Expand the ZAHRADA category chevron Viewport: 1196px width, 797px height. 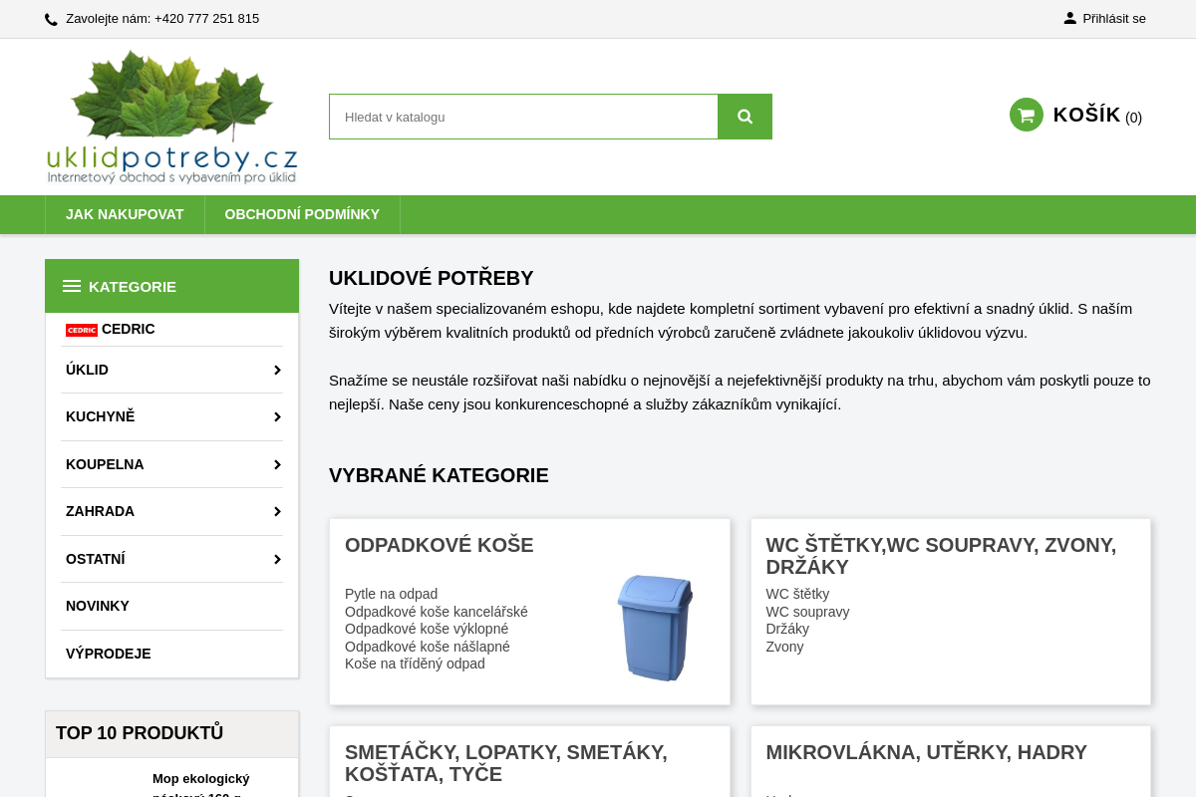[277, 511]
